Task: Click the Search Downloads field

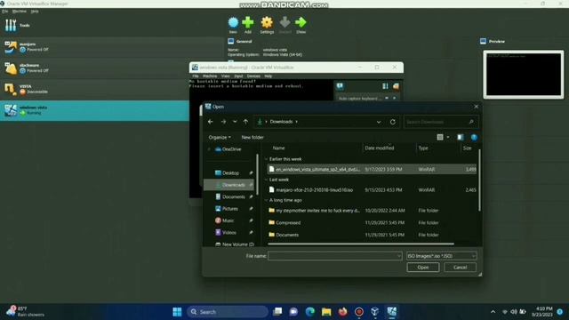Action: click(x=441, y=122)
